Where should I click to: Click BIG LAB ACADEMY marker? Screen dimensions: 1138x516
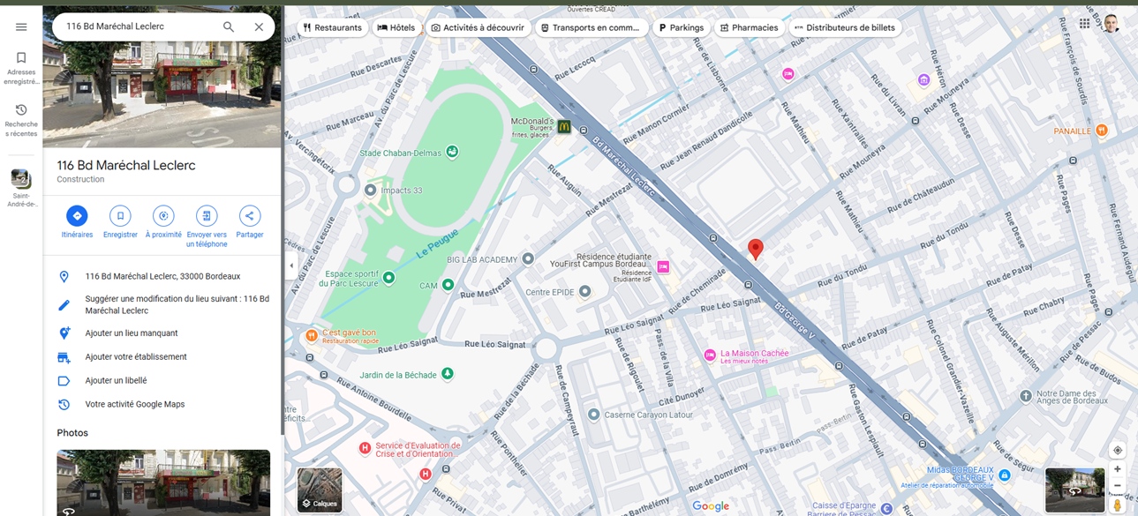coord(528,259)
